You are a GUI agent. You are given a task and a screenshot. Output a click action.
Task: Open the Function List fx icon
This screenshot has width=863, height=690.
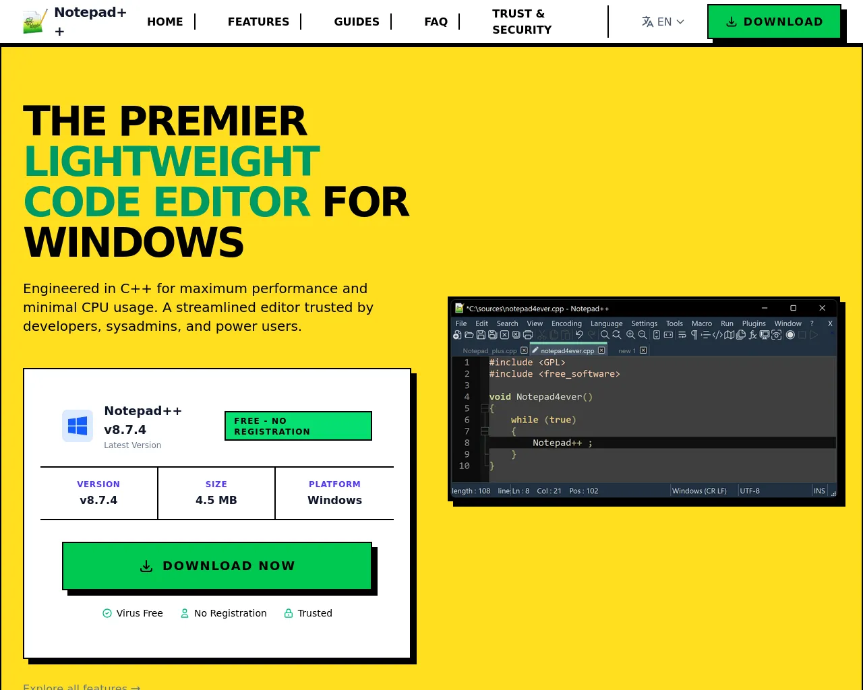point(753,335)
